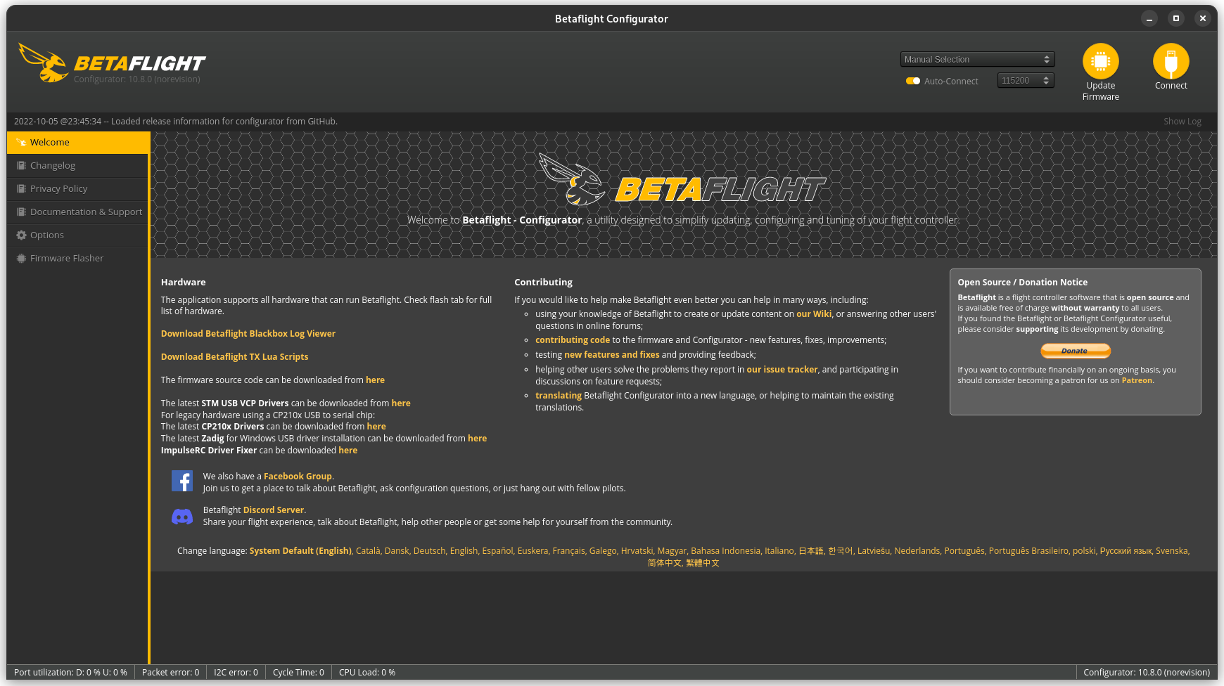Change language to polski

(x=1084, y=550)
